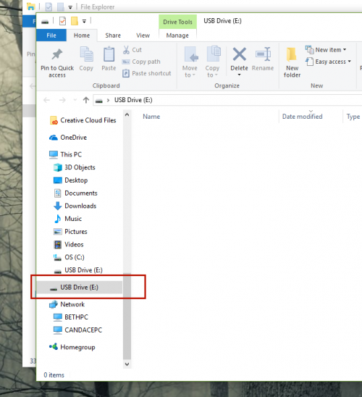This screenshot has width=362, height=397.
Task: Switch to the View ribbon tab
Action: [143, 35]
